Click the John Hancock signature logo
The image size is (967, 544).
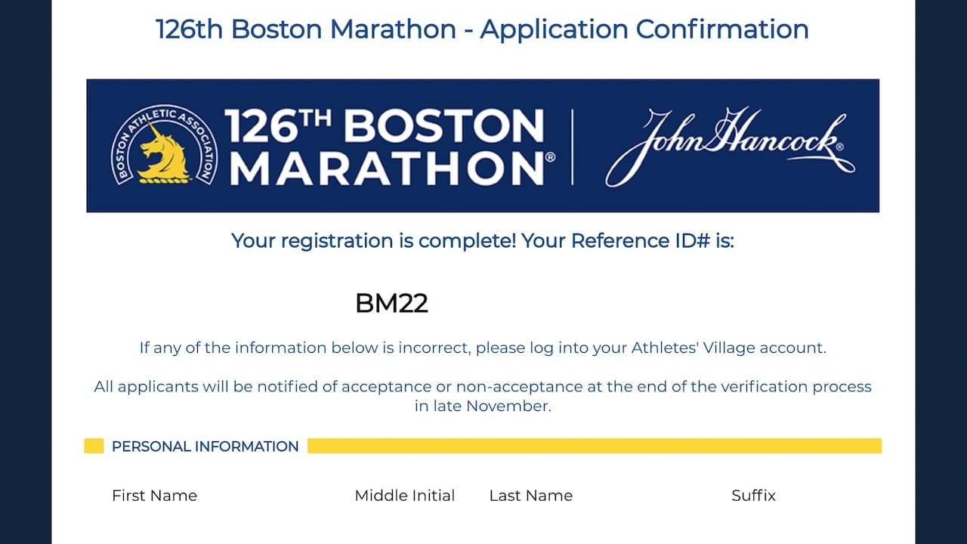[730, 146]
